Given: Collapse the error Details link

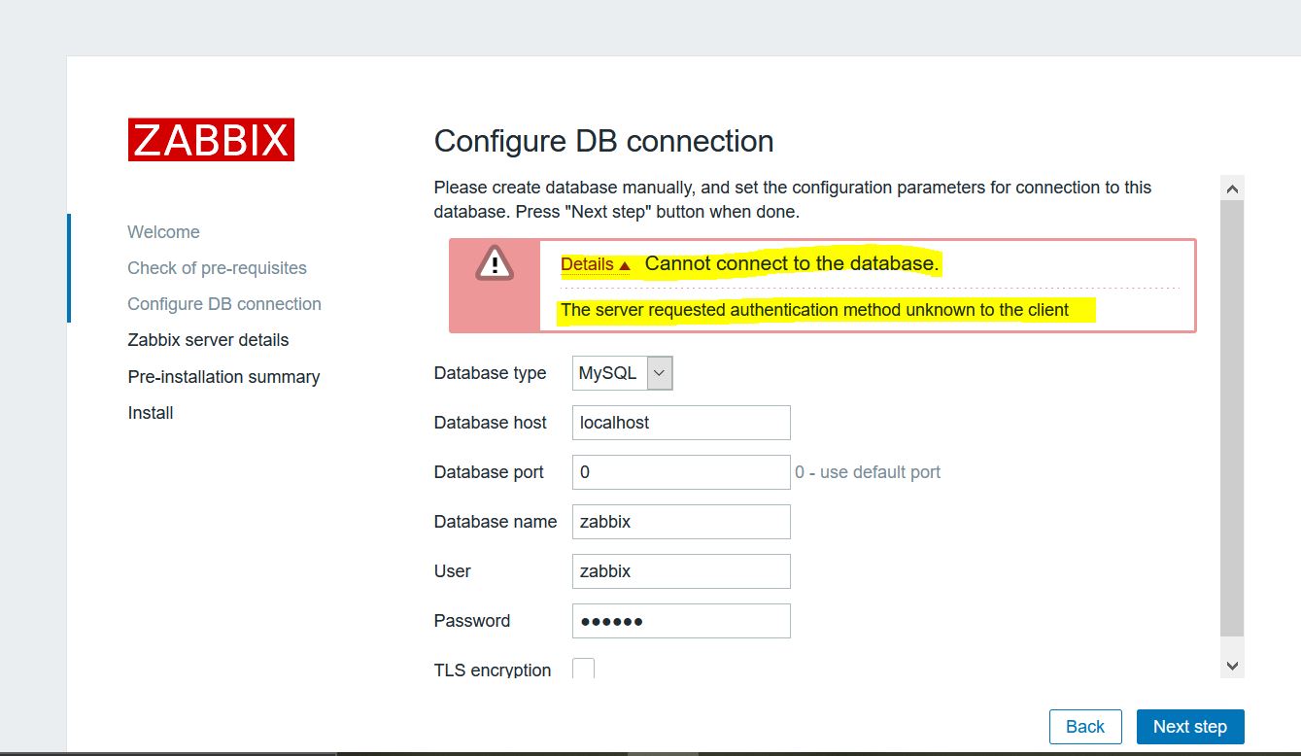Looking at the screenshot, I should tap(596, 264).
